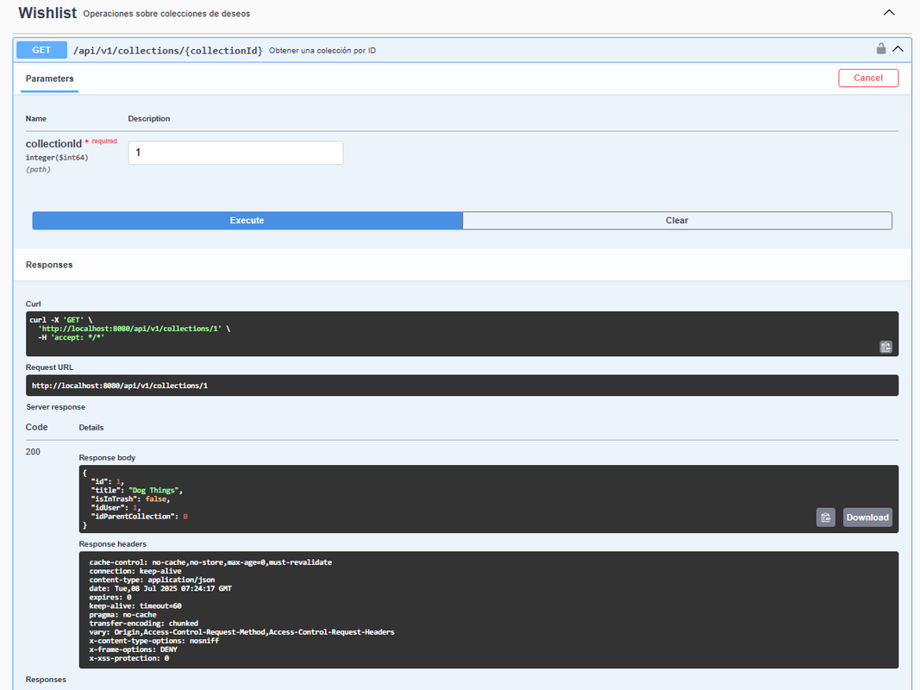The image size is (920, 690).
Task: Click the GET method badge
Action: [x=41, y=50]
